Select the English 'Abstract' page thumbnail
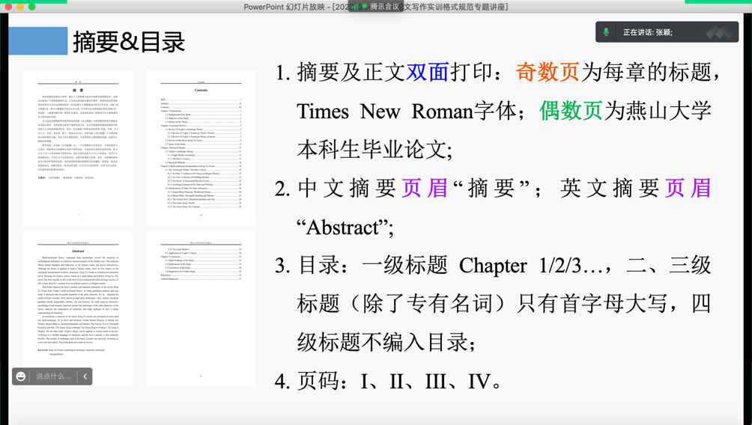 78,308
